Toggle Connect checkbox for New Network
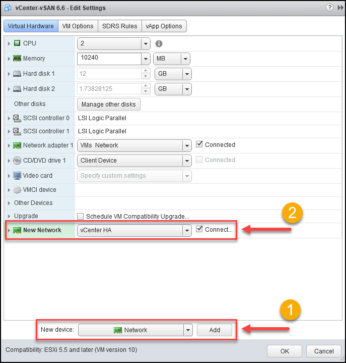This screenshot has height=363, width=346. [199, 229]
